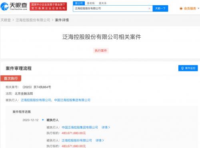This screenshot has width=200, height=148.
Task: Click the 北京金融法院 court text
Action: click(24, 93)
